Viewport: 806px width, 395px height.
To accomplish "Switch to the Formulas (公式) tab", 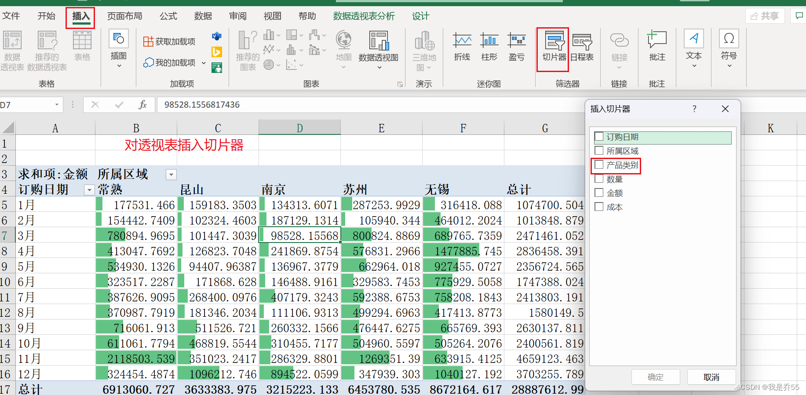I will coord(168,16).
